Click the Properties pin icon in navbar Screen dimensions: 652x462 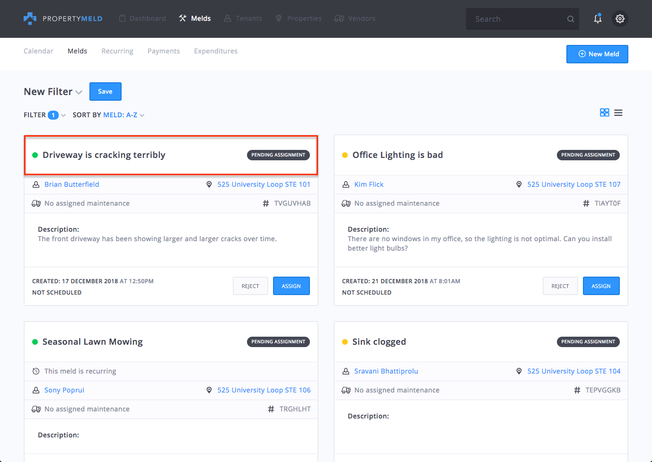[x=279, y=18]
